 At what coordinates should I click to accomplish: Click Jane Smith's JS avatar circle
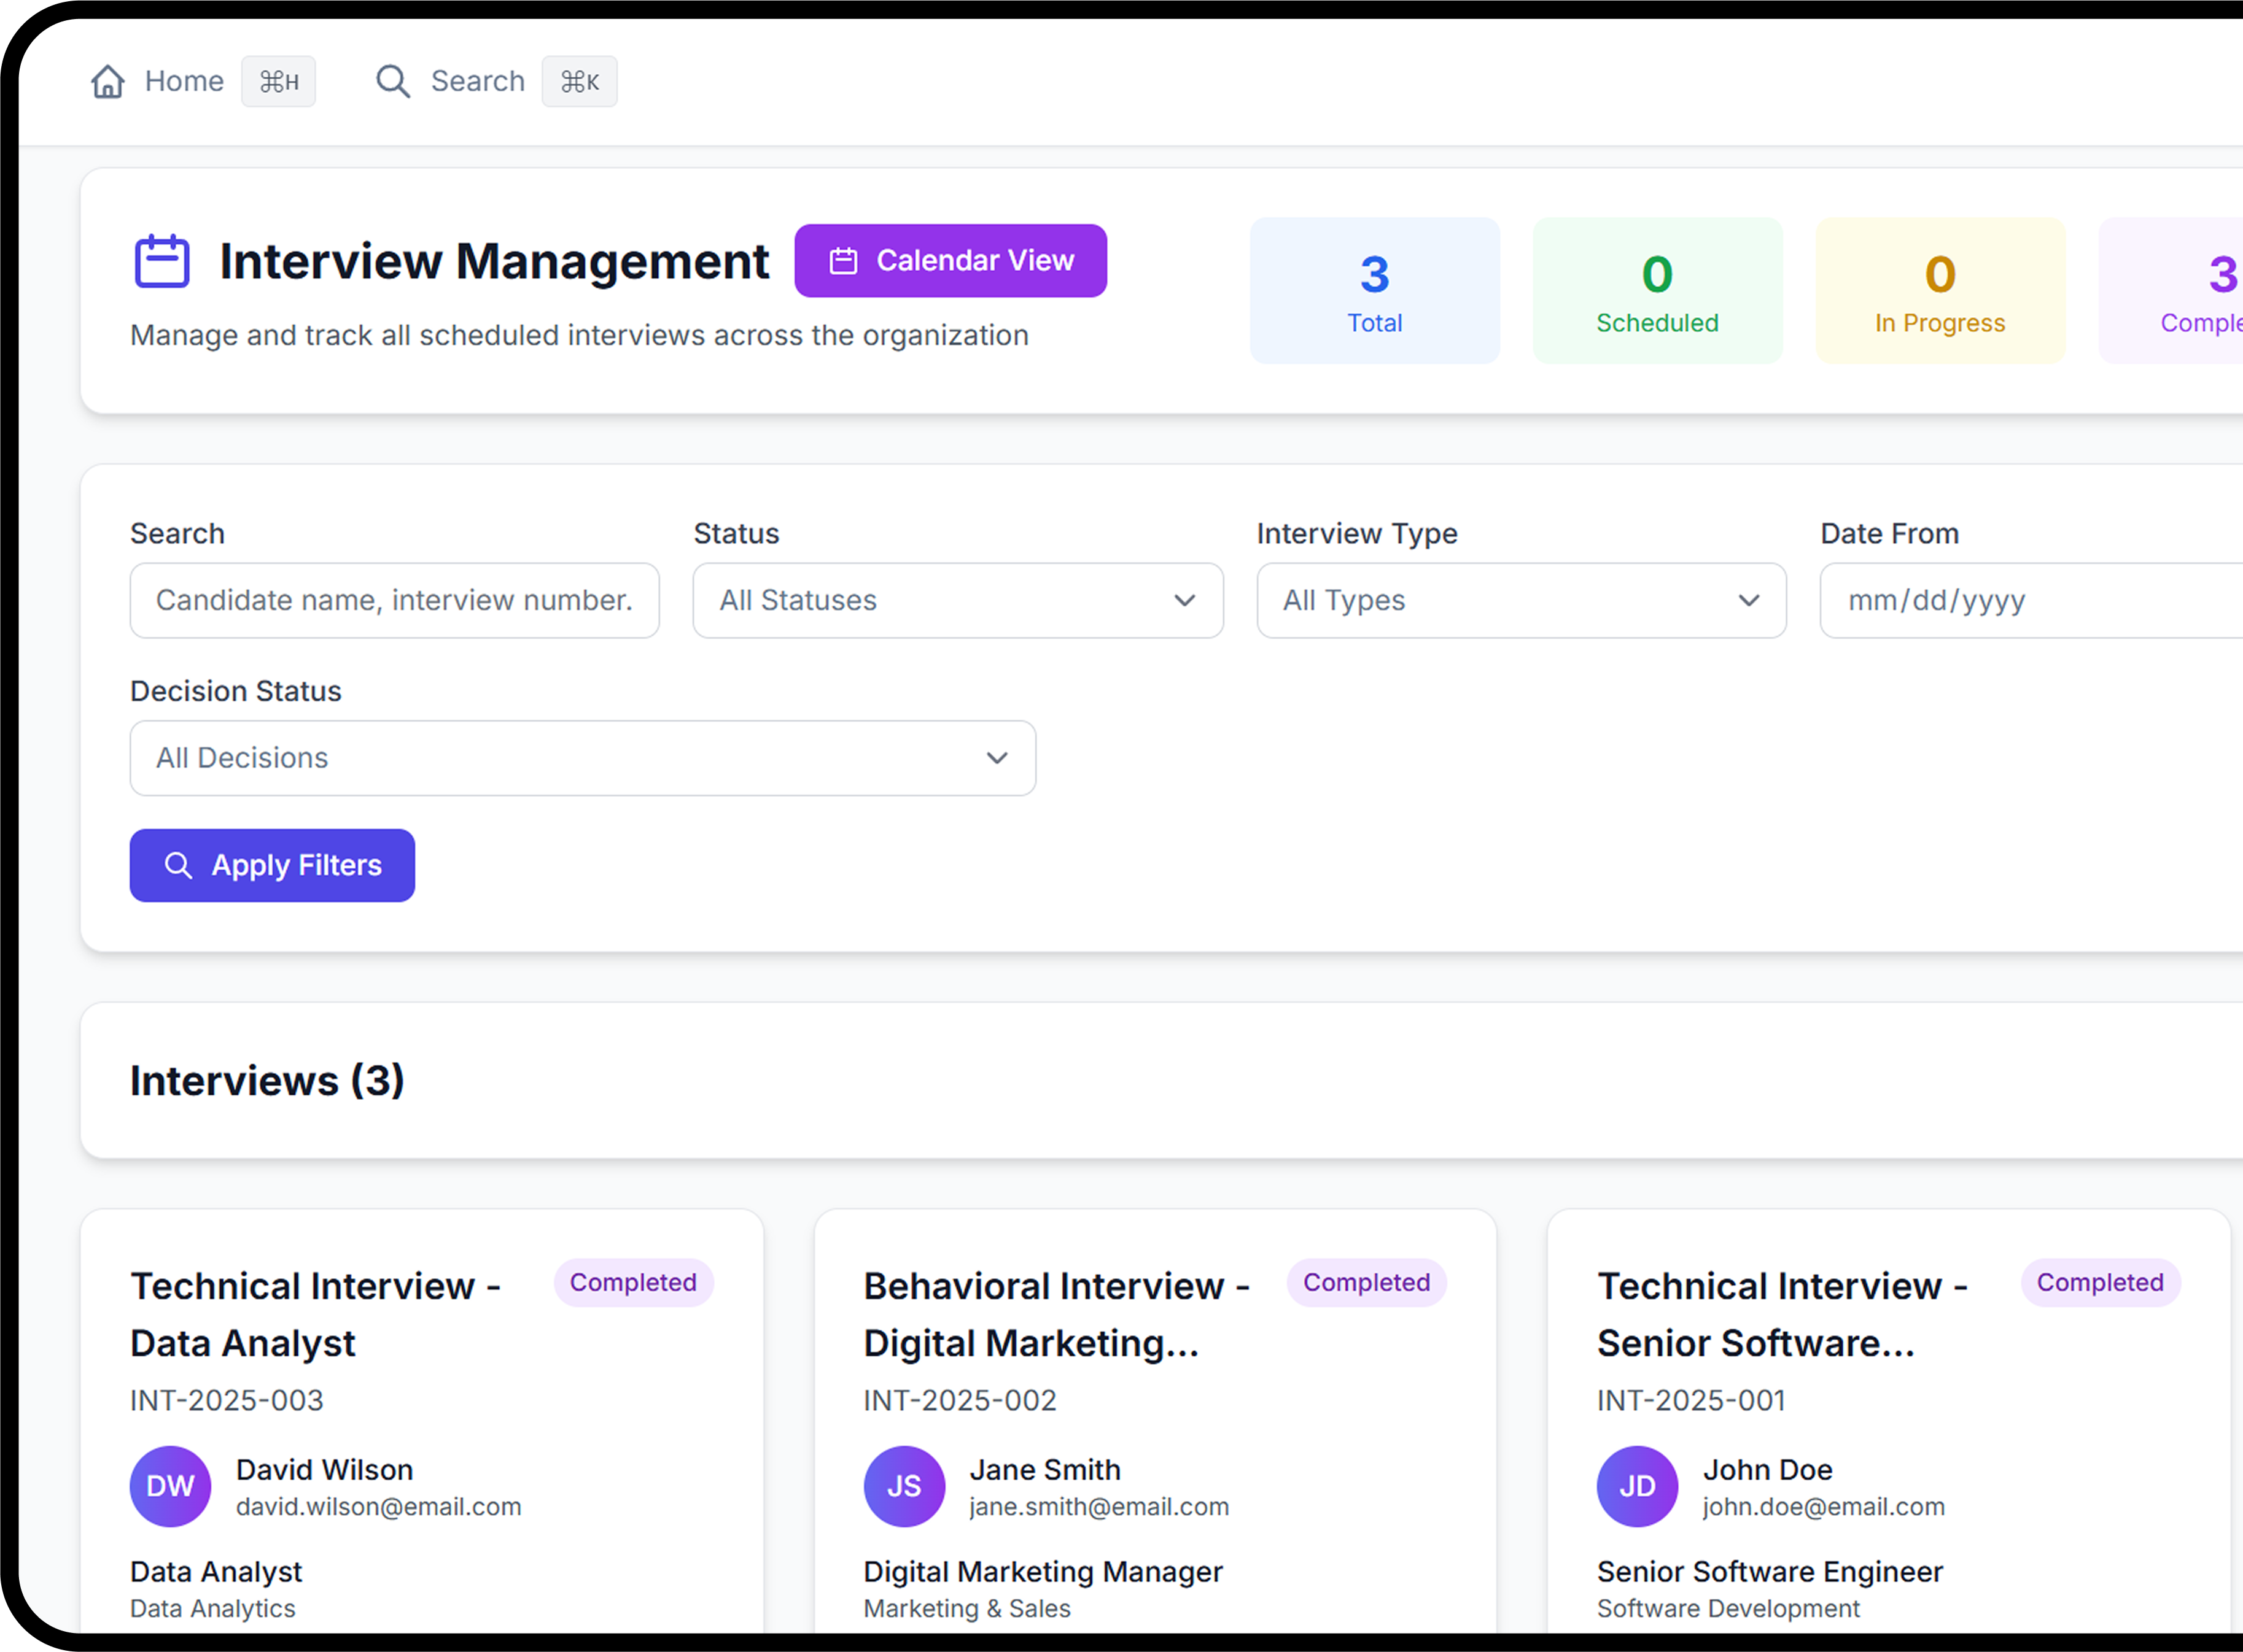(x=903, y=1486)
